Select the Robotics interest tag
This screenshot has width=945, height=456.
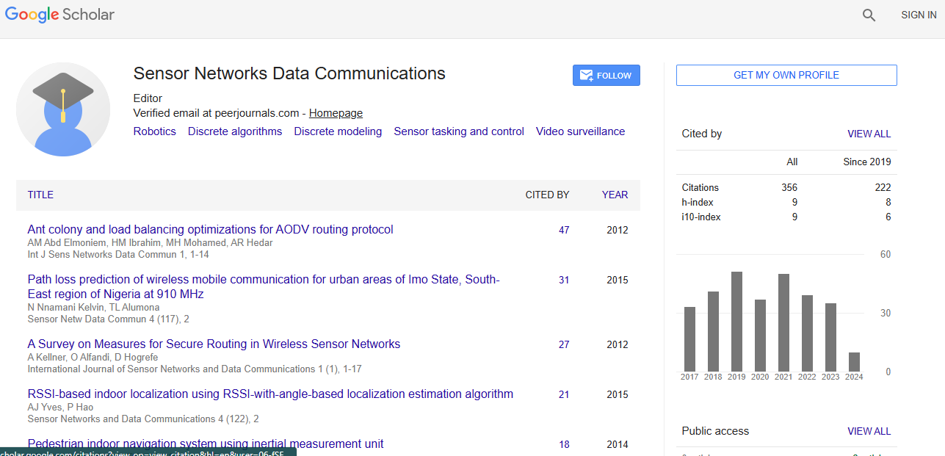[x=154, y=131]
